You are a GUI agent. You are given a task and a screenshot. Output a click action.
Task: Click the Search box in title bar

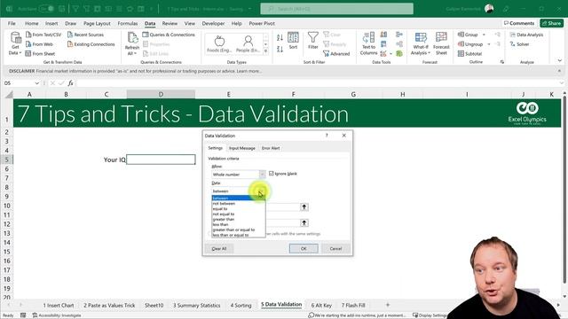[x=336, y=9]
